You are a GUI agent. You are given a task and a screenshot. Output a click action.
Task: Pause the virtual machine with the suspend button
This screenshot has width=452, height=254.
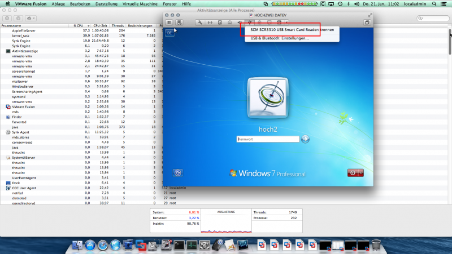coord(169,23)
